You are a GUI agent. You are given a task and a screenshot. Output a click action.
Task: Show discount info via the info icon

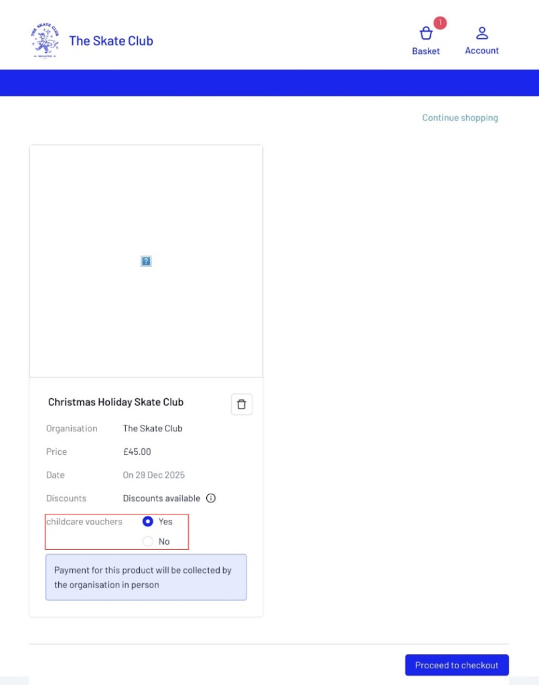tap(211, 498)
